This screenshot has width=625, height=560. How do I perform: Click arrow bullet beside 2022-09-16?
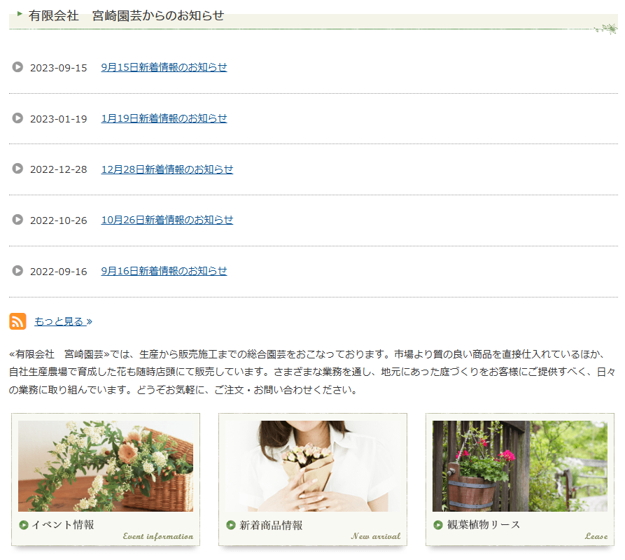[x=17, y=271]
